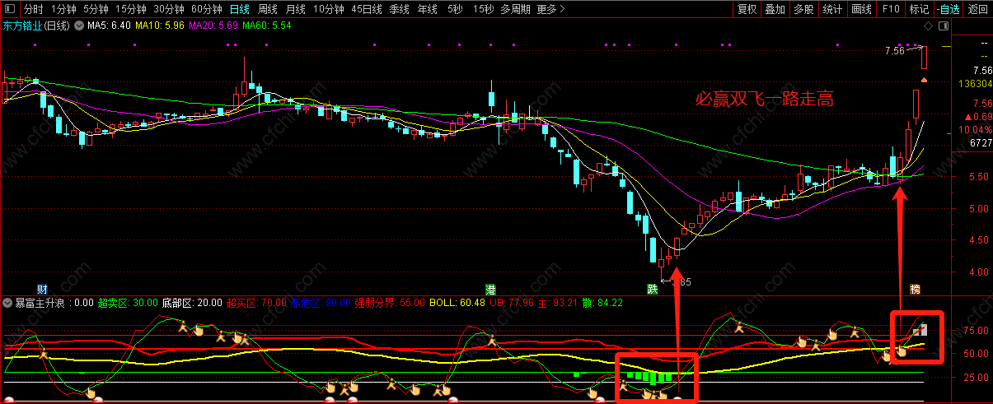Open the 更多 periods expander
Screen dimensions: 993x404
[x=551, y=10]
